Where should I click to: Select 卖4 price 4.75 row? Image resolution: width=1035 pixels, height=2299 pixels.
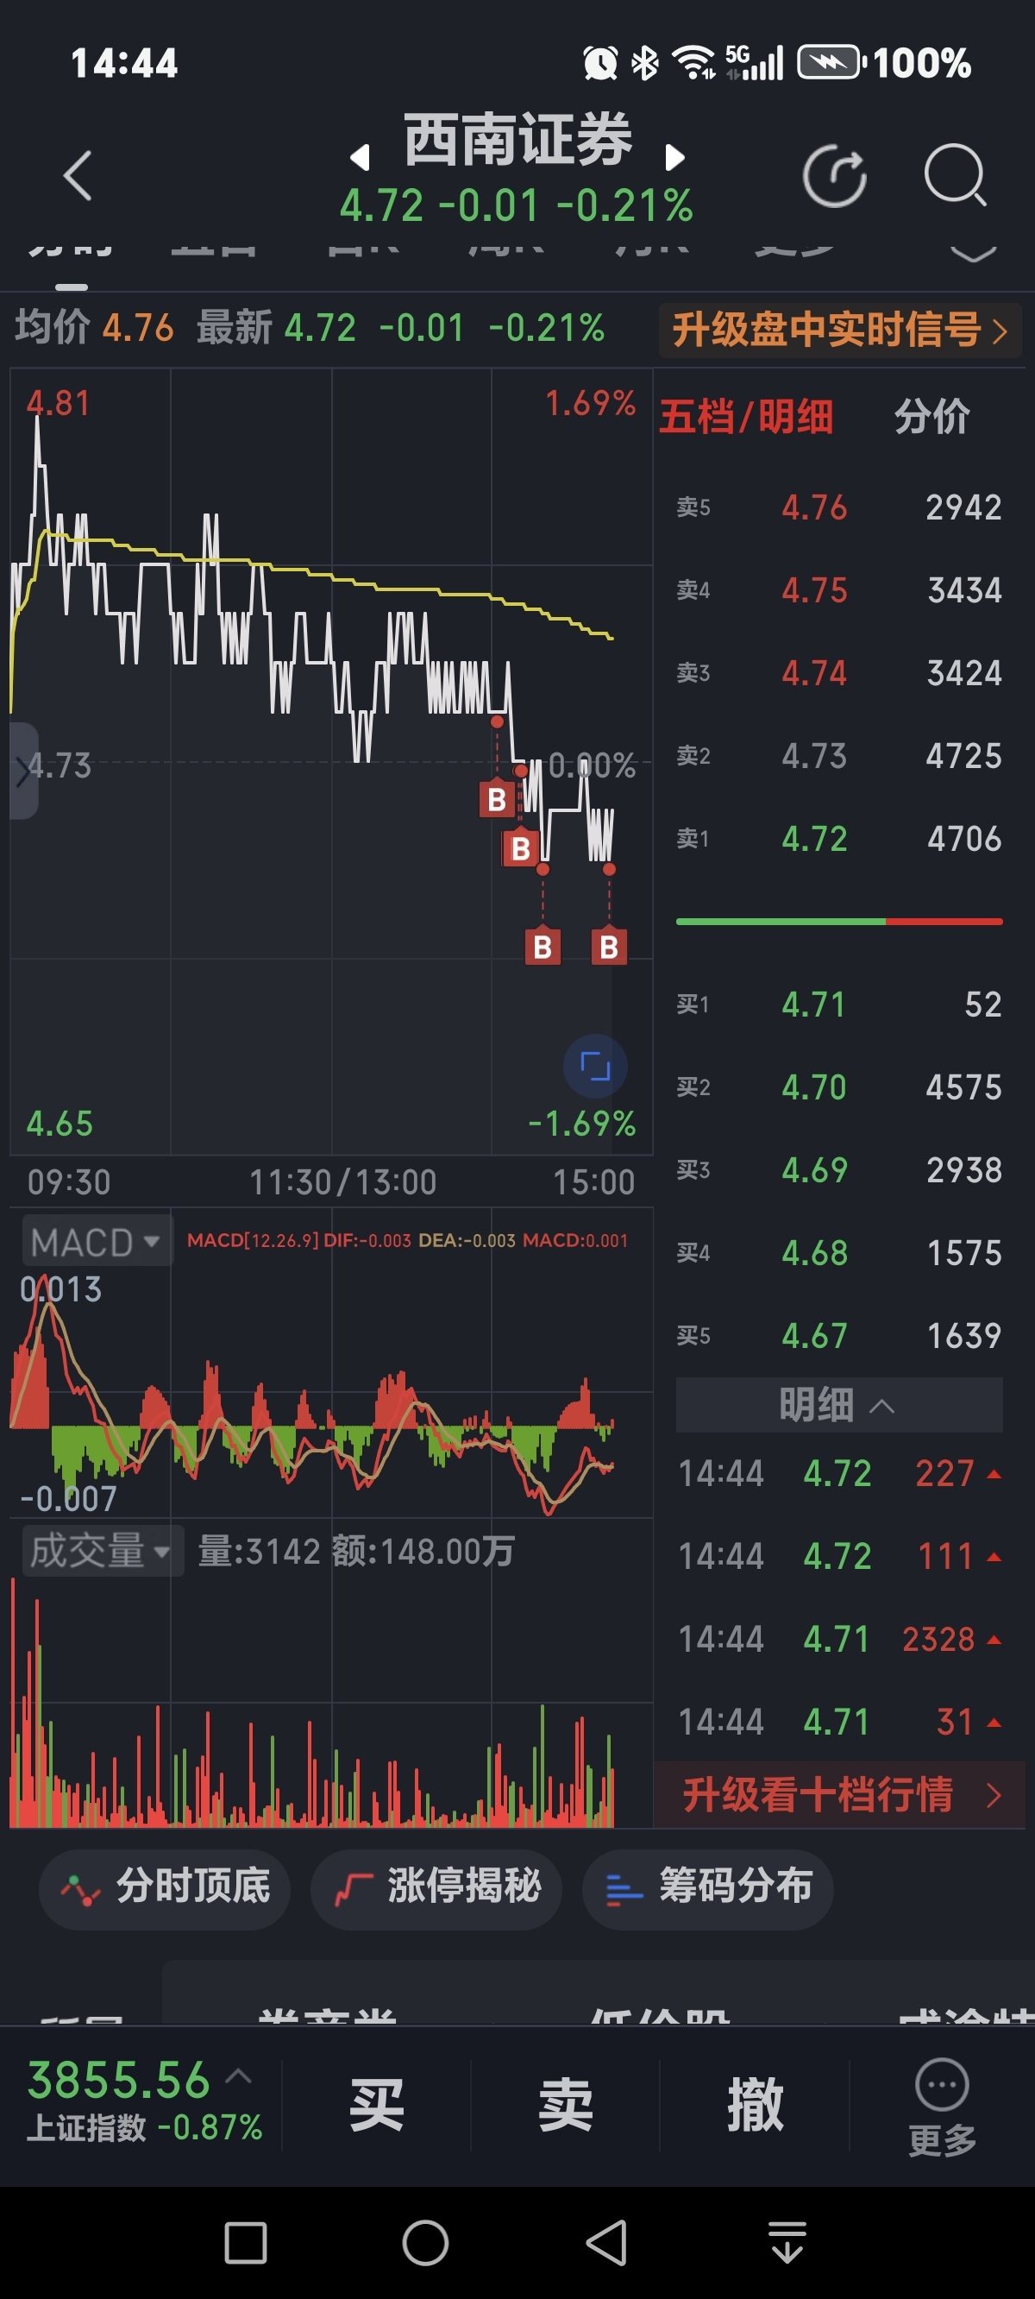pos(838,590)
